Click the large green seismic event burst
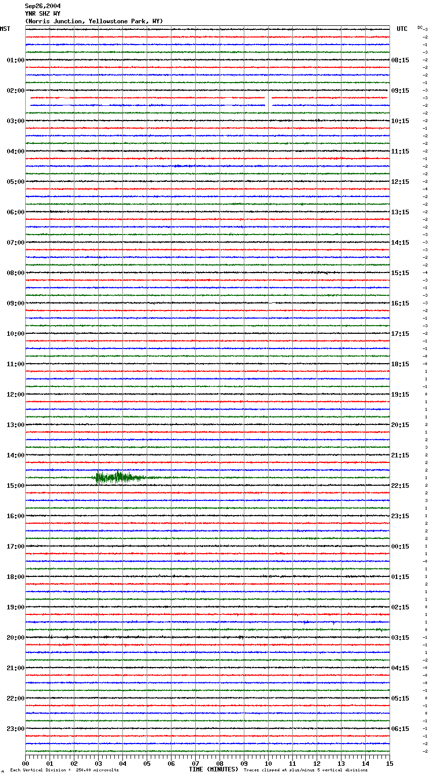Viewport: 430px width, 777px height. [119, 477]
